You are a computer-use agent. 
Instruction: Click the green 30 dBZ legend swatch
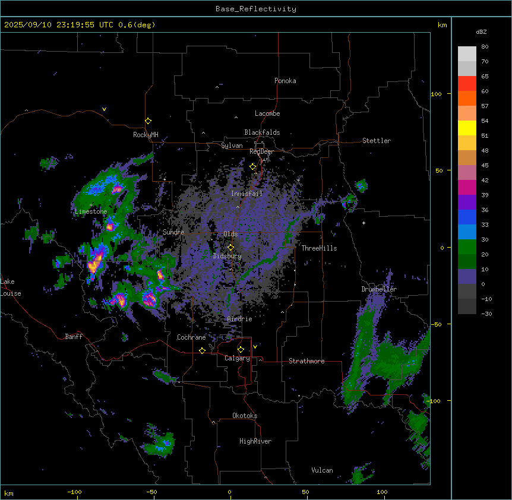click(x=467, y=247)
